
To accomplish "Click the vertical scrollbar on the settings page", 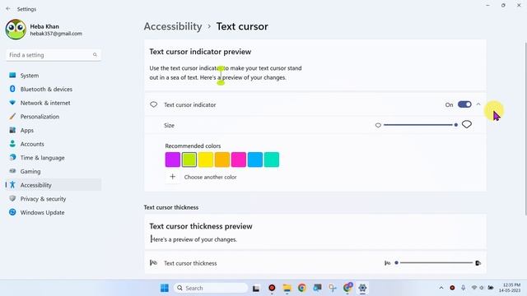I will tap(525, 129).
